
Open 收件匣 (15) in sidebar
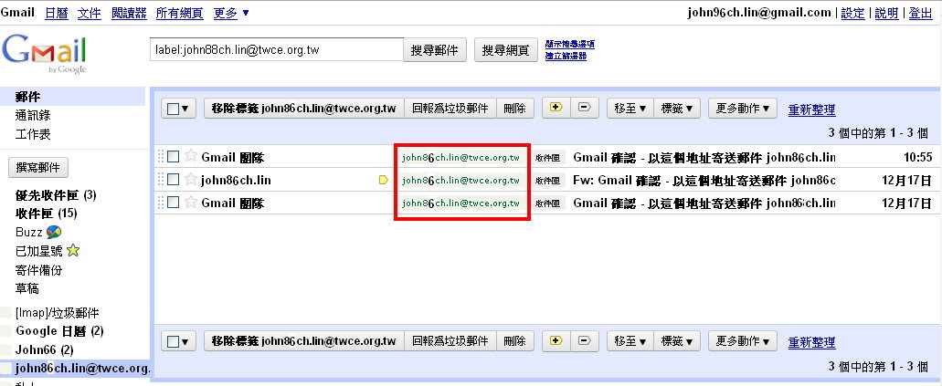(47, 214)
